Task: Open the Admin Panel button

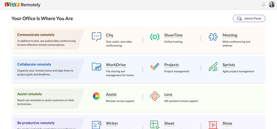Action: click(x=249, y=19)
